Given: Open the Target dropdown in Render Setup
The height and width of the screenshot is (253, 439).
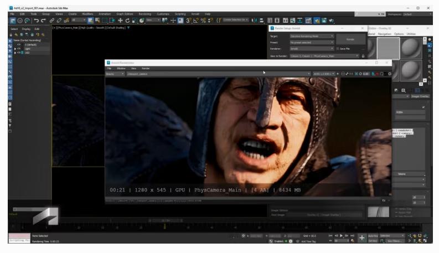Looking at the screenshot, I should [x=312, y=36].
